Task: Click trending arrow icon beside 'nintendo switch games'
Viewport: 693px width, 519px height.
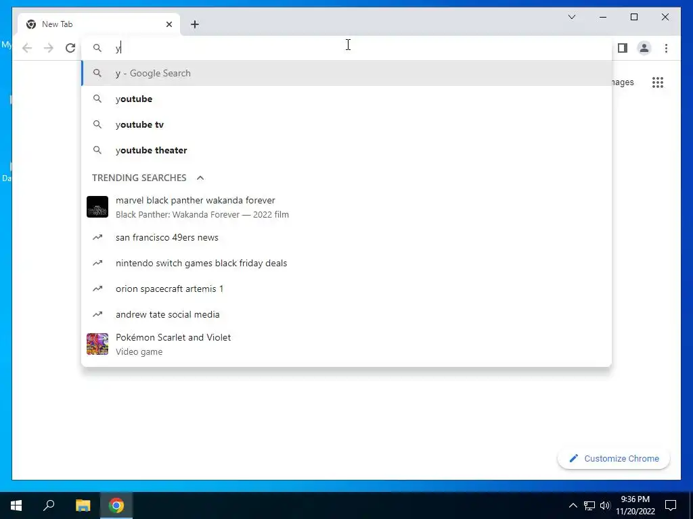Action: click(x=97, y=263)
